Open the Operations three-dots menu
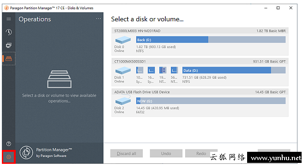 [x=98, y=19]
